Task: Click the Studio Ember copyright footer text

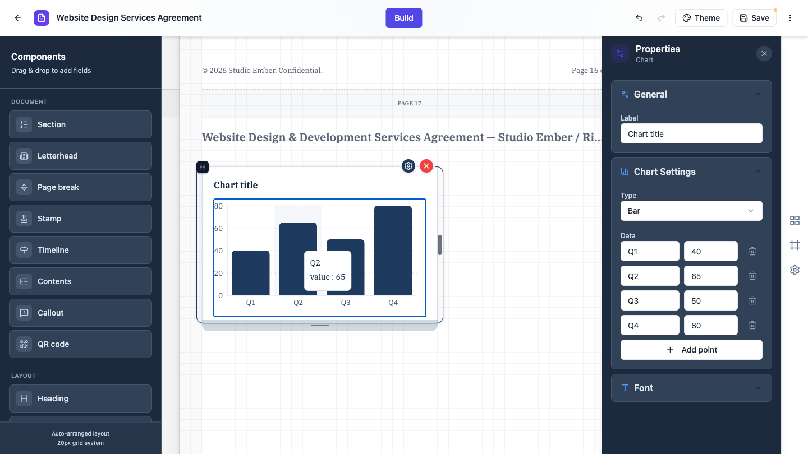Action: tap(262, 70)
